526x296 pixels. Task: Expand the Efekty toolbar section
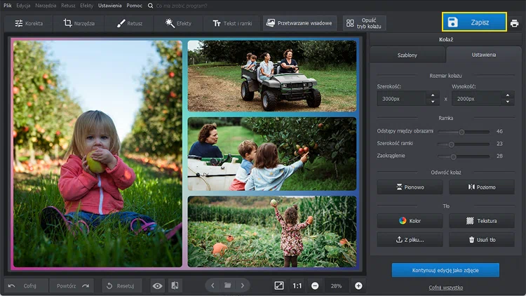pos(178,23)
